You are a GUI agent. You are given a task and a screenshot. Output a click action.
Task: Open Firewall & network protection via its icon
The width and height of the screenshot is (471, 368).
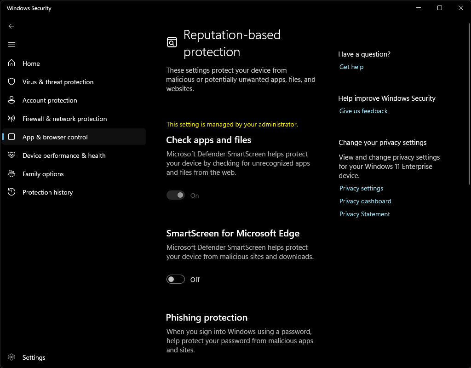11,119
